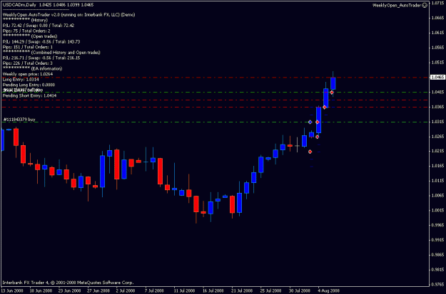Click the 18 Jun 2008 date label
This screenshot has width=446, height=294.
point(41,291)
